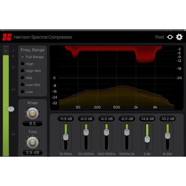186x186 pixels.
Task: Click the Freq. Range heading
Action: click(33, 50)
